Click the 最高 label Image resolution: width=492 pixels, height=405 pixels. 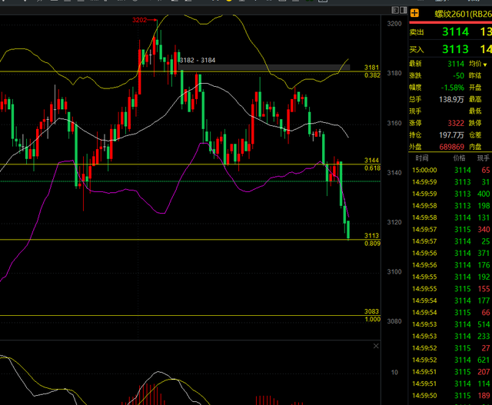(x=475, y=99)
